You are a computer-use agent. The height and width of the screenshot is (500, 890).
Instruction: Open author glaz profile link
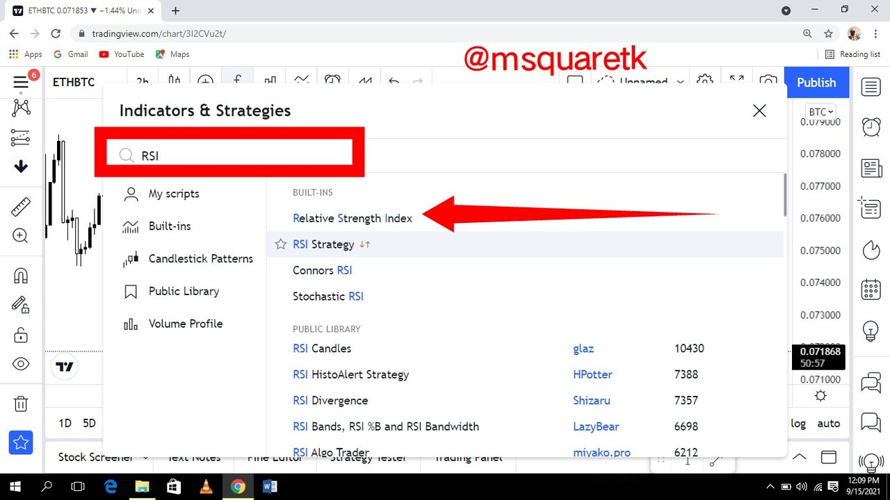pyautogui.click(x=583, y=349)
